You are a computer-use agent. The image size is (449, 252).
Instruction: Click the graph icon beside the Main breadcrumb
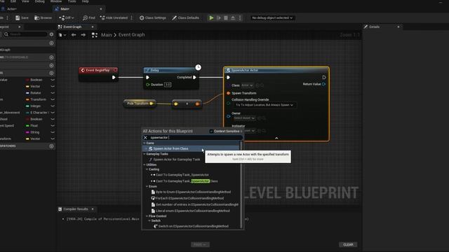tap(95, 35)
